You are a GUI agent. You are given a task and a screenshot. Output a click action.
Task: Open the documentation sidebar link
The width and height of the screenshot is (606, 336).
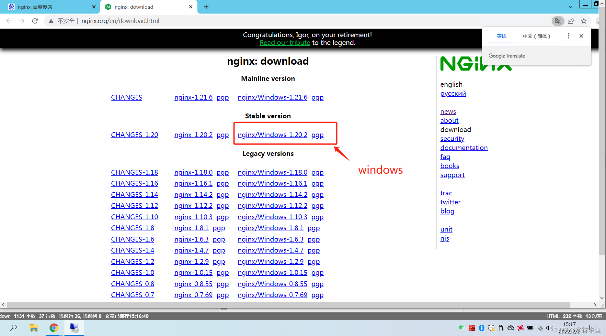click(x=464, y=148)
